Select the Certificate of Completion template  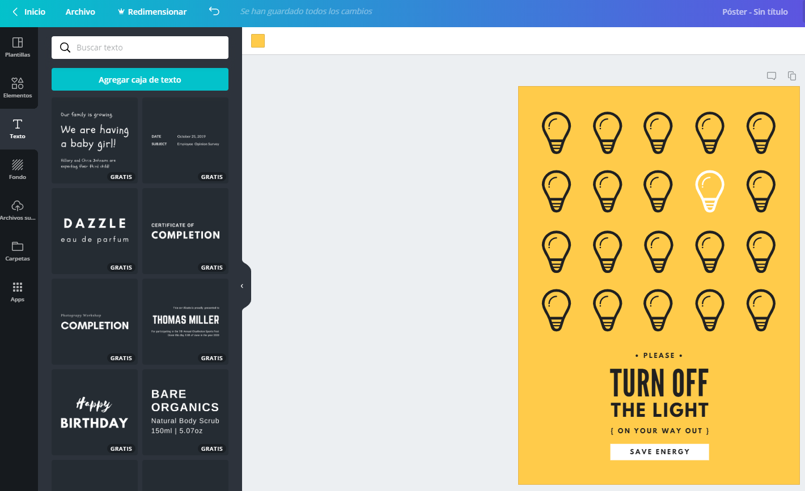[x=185, y=231]
